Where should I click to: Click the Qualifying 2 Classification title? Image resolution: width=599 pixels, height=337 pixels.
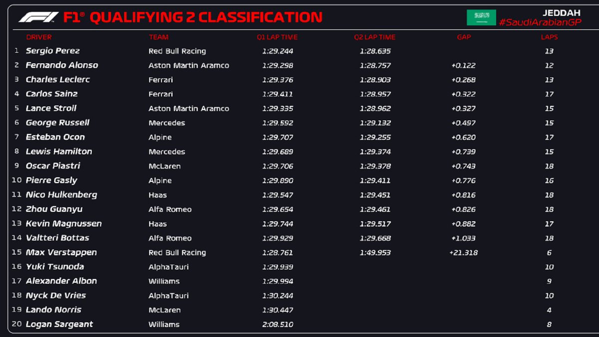tap(206, 17)
